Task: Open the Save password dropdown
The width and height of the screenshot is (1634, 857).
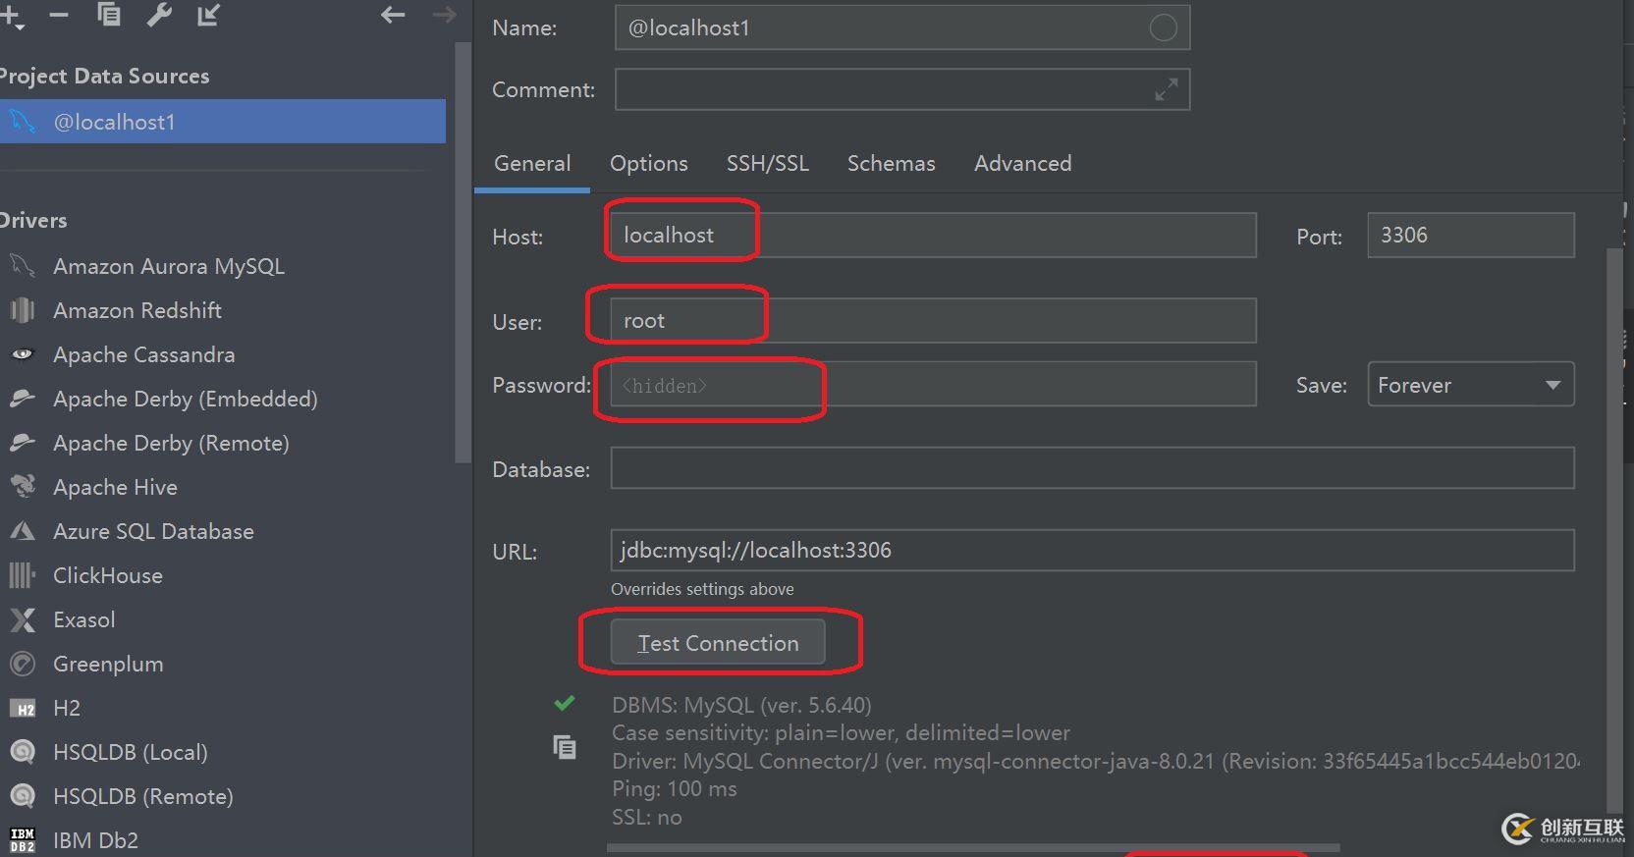Action: pyautogui.click(x=1470, y=385)
